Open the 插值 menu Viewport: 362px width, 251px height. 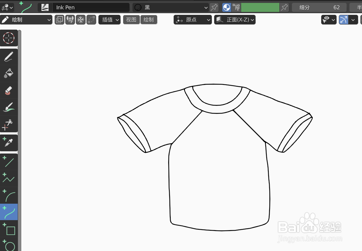click(109, 20)
